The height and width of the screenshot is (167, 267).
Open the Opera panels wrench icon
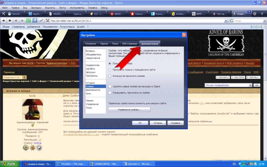3,14
